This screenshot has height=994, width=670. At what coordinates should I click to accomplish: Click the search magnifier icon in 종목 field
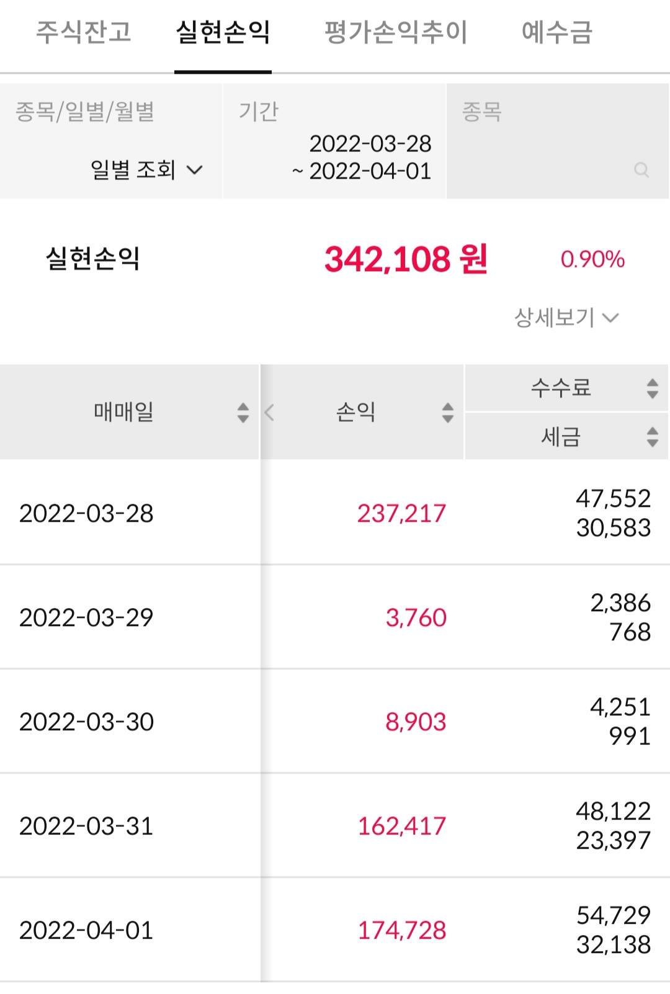(x=641, y=169)
